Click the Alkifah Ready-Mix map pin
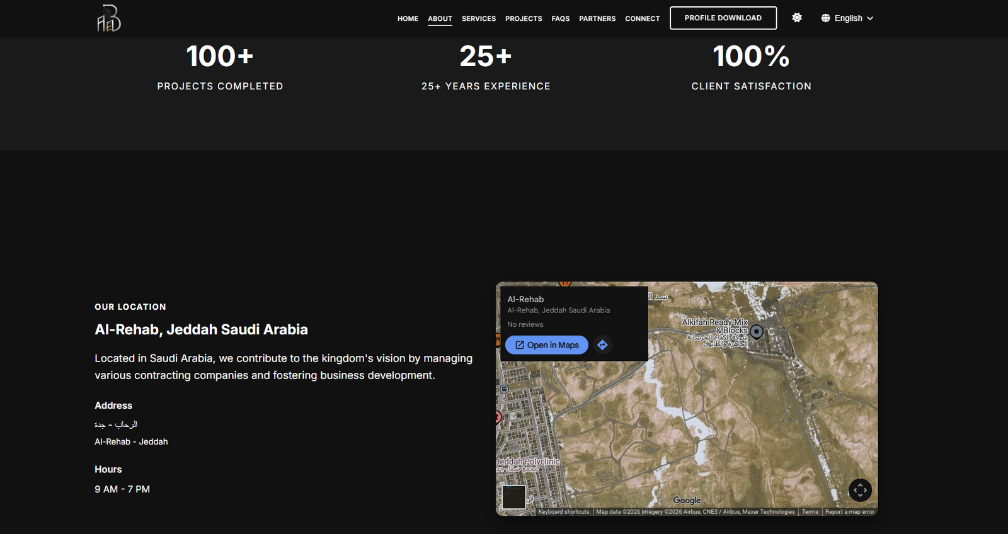The height and width of the screenshot is (534, 1008). point(757,331)
